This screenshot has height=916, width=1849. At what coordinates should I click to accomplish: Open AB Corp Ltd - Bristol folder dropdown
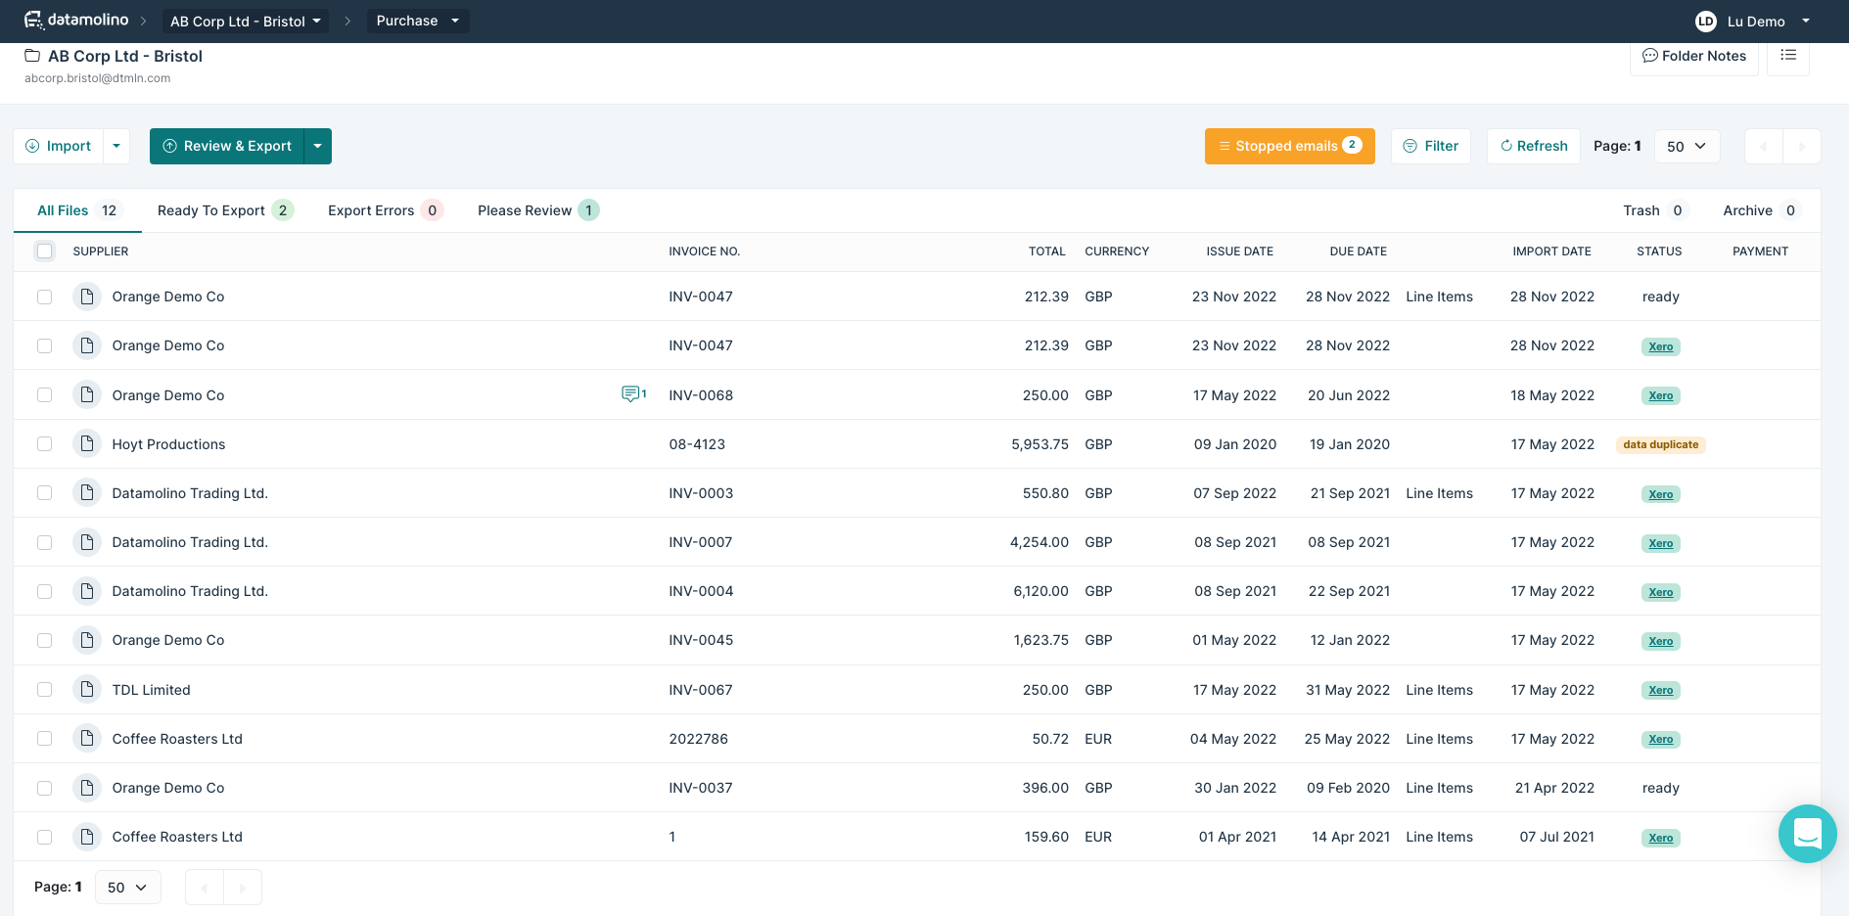246,21
